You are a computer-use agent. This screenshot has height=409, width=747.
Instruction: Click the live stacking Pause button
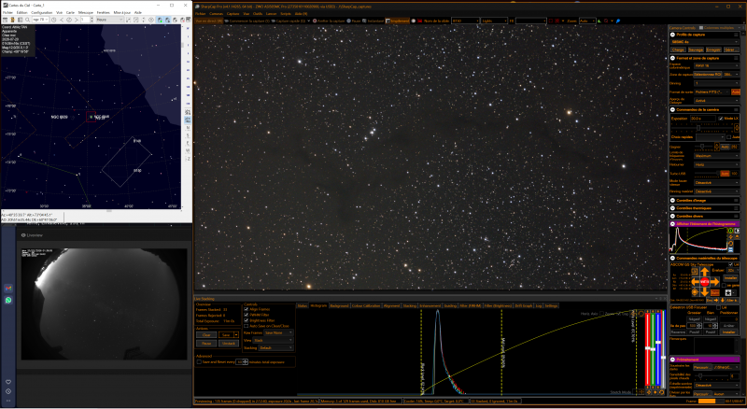pyautogui.click(x=206, y=344)
